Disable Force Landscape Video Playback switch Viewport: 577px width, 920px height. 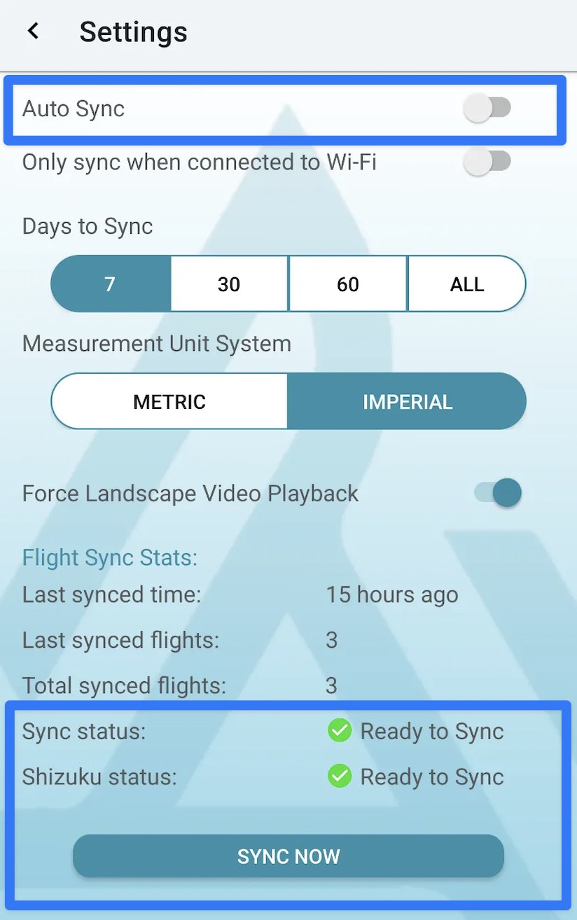[498, 493]
